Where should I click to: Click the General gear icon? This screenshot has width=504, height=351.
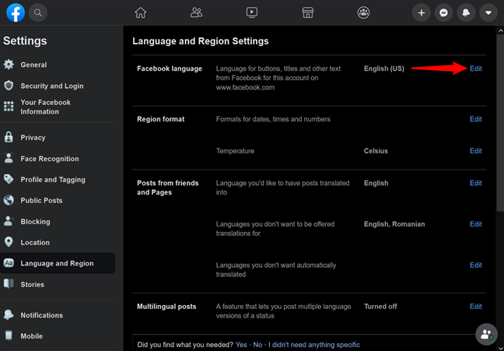[9, 65]
